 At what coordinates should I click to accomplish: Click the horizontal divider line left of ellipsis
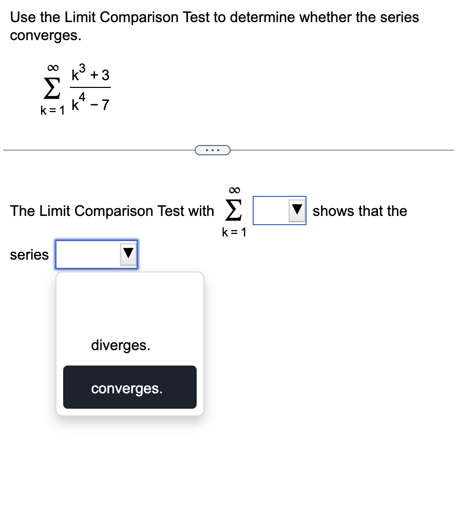(99, 150)
